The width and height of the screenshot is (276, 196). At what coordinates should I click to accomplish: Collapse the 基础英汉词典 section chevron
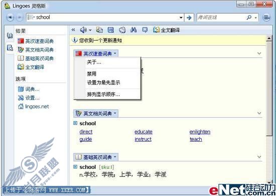259,156
